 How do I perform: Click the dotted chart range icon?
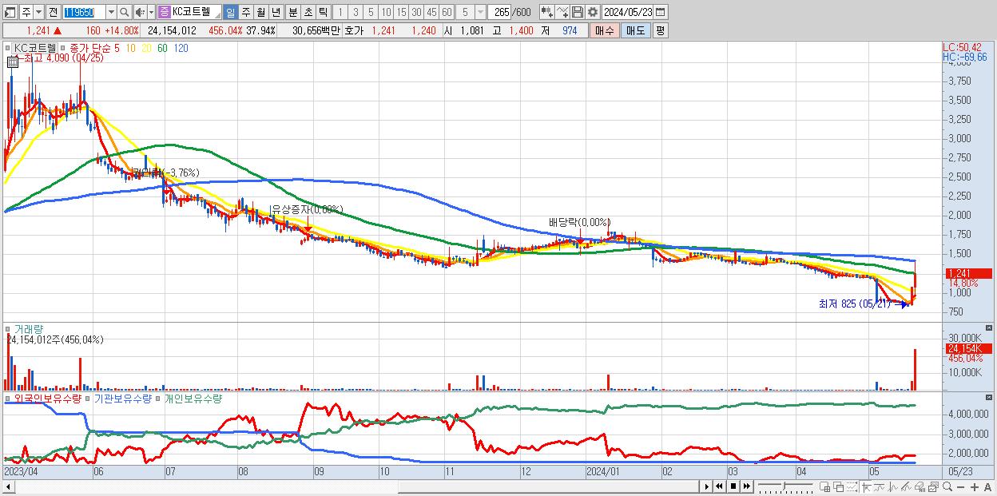pyautogui.click(x=852, y=486)
